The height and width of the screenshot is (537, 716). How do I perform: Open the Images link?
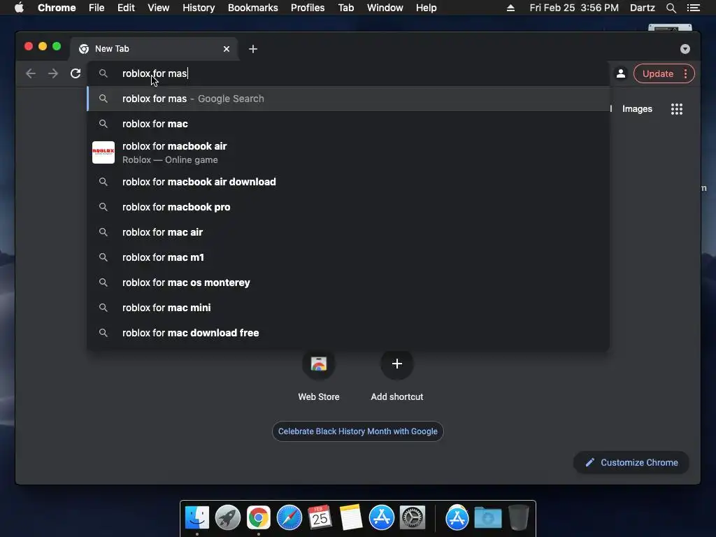point(637,108)
